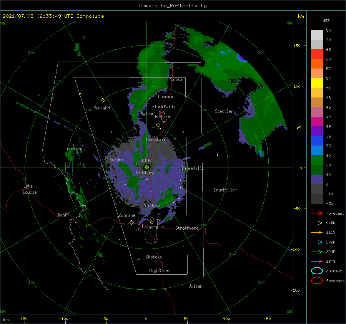Image resolution: width=346 pixels, height=324 pixels.
Task: Click the Banff label on map
Action: click(63, 215)
